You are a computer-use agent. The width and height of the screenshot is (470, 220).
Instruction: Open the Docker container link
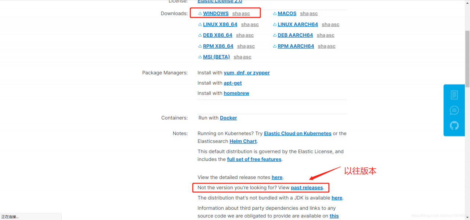228,118
